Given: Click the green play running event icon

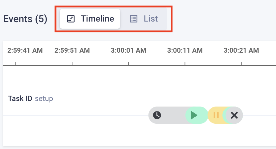Looking at the screenshot, I should [x=194, y=115].
